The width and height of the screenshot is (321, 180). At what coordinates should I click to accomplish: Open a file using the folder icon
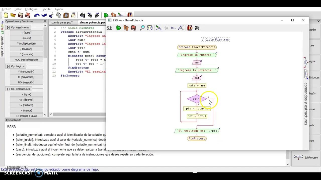[x=13, y=15]
